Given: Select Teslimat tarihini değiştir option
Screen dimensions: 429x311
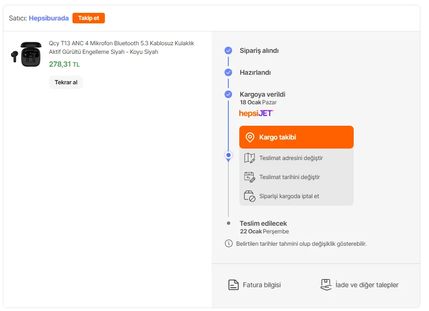Looking at the screenshot, I should (x=289, y=177).
